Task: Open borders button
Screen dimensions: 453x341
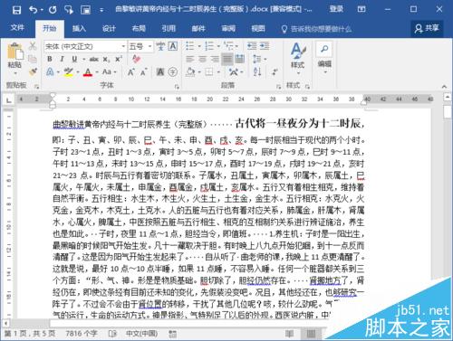Action: coord(209,72)
